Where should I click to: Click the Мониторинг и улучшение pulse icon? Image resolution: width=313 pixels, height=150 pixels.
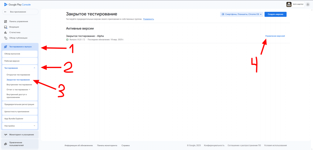click(x=6, y=135)
